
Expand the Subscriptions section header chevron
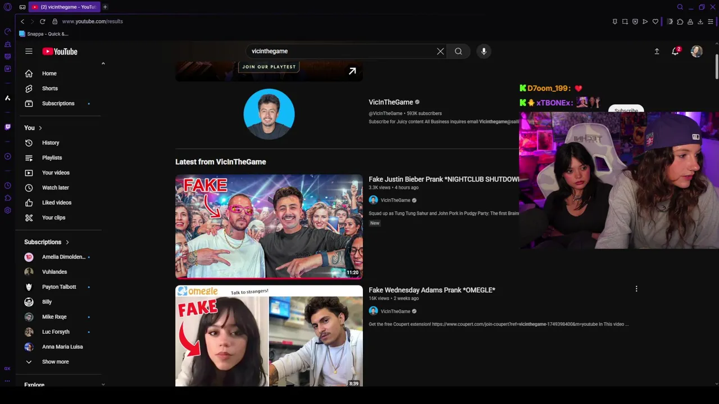point(67,242)
